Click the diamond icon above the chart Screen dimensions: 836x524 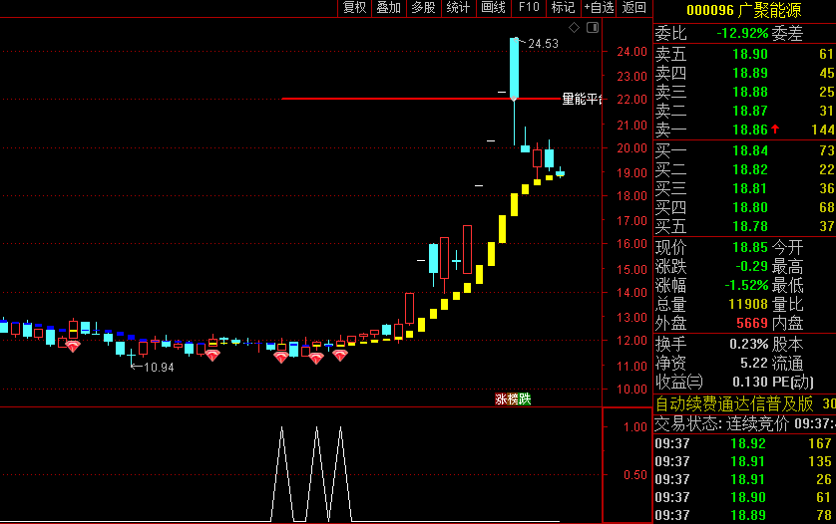(575, 28)
